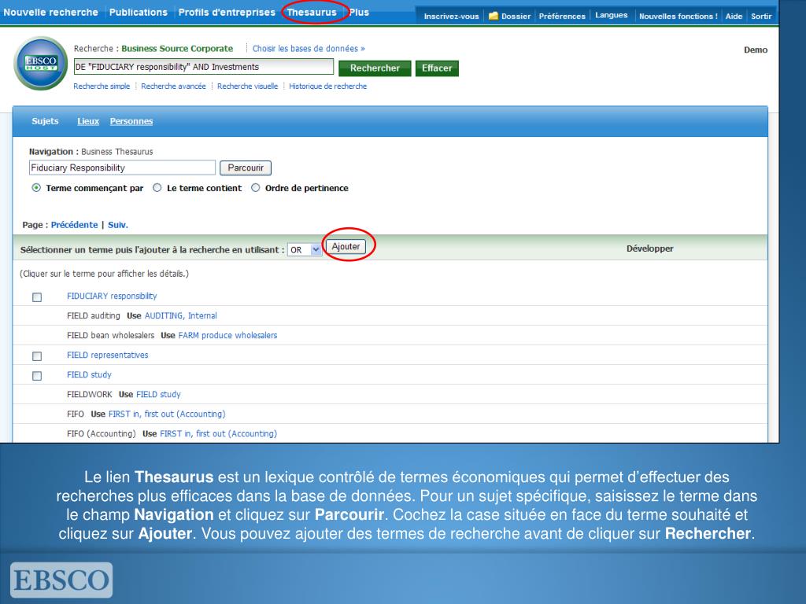The height and width of the screenshot is (604, 806).
Task: Click 'Business Source Corporate' database name
Action: (x=177, y=48)
